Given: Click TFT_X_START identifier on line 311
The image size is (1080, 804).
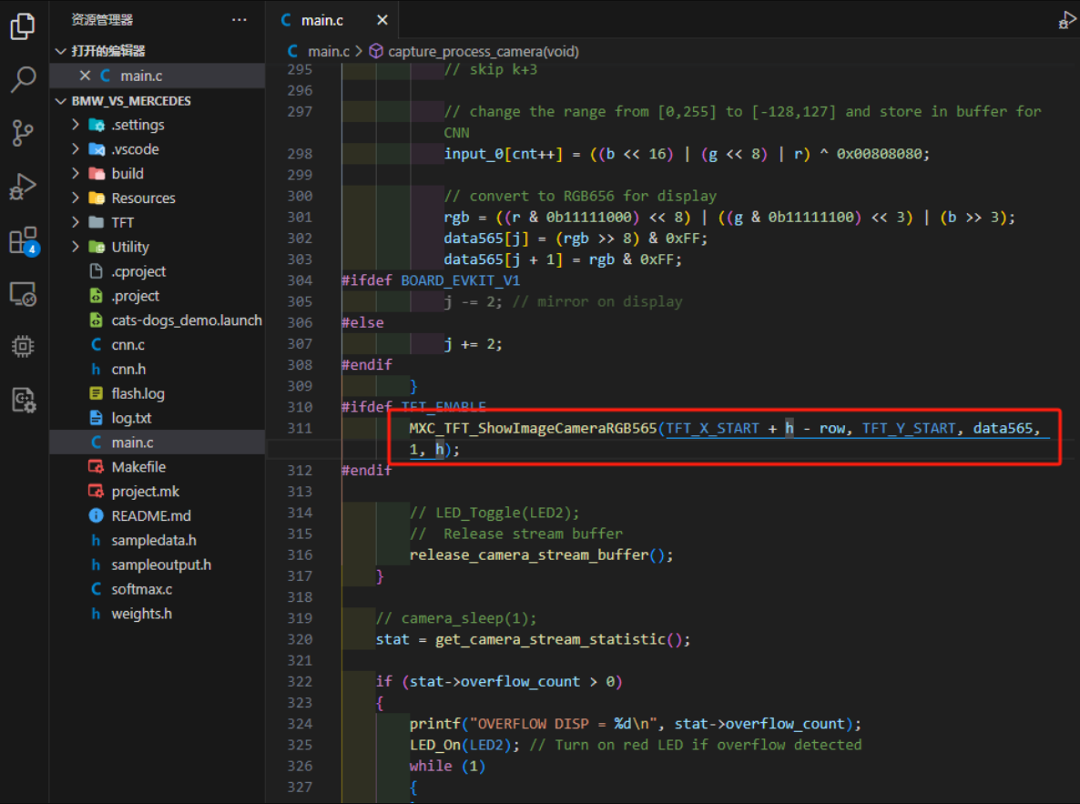Looking at the screenshot, I should click(712, 429).
